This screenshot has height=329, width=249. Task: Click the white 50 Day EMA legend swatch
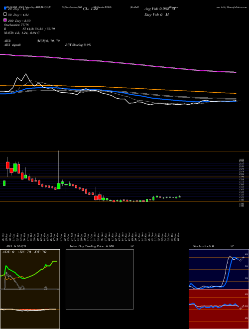coord(5,14)
